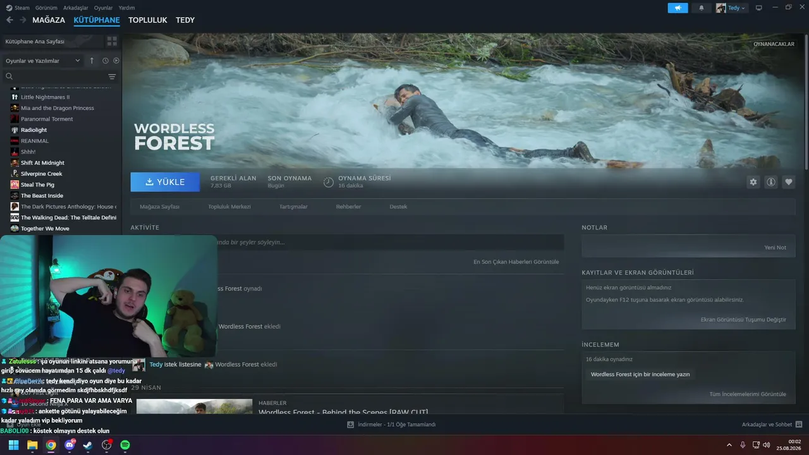Screen dimensions: 809x455
Task: Write a review for Wordless Forest
Action: click(640, 374)
